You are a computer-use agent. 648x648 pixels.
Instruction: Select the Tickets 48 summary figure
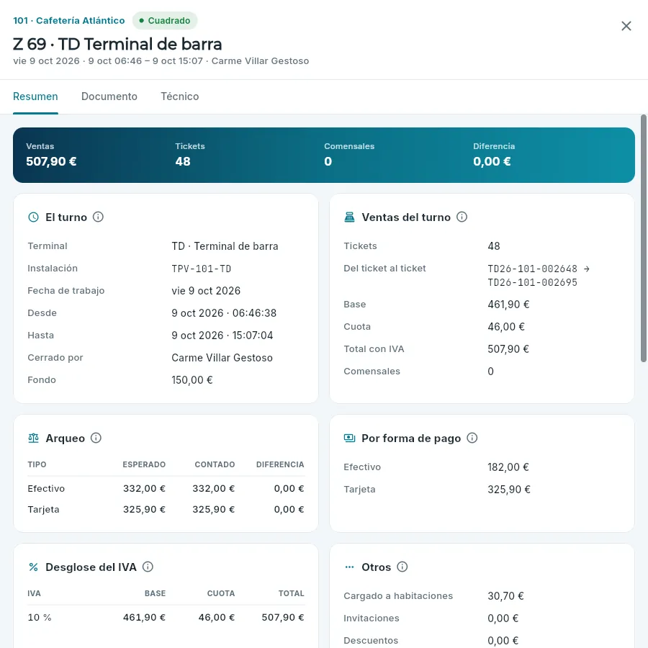tap(190, 156)
